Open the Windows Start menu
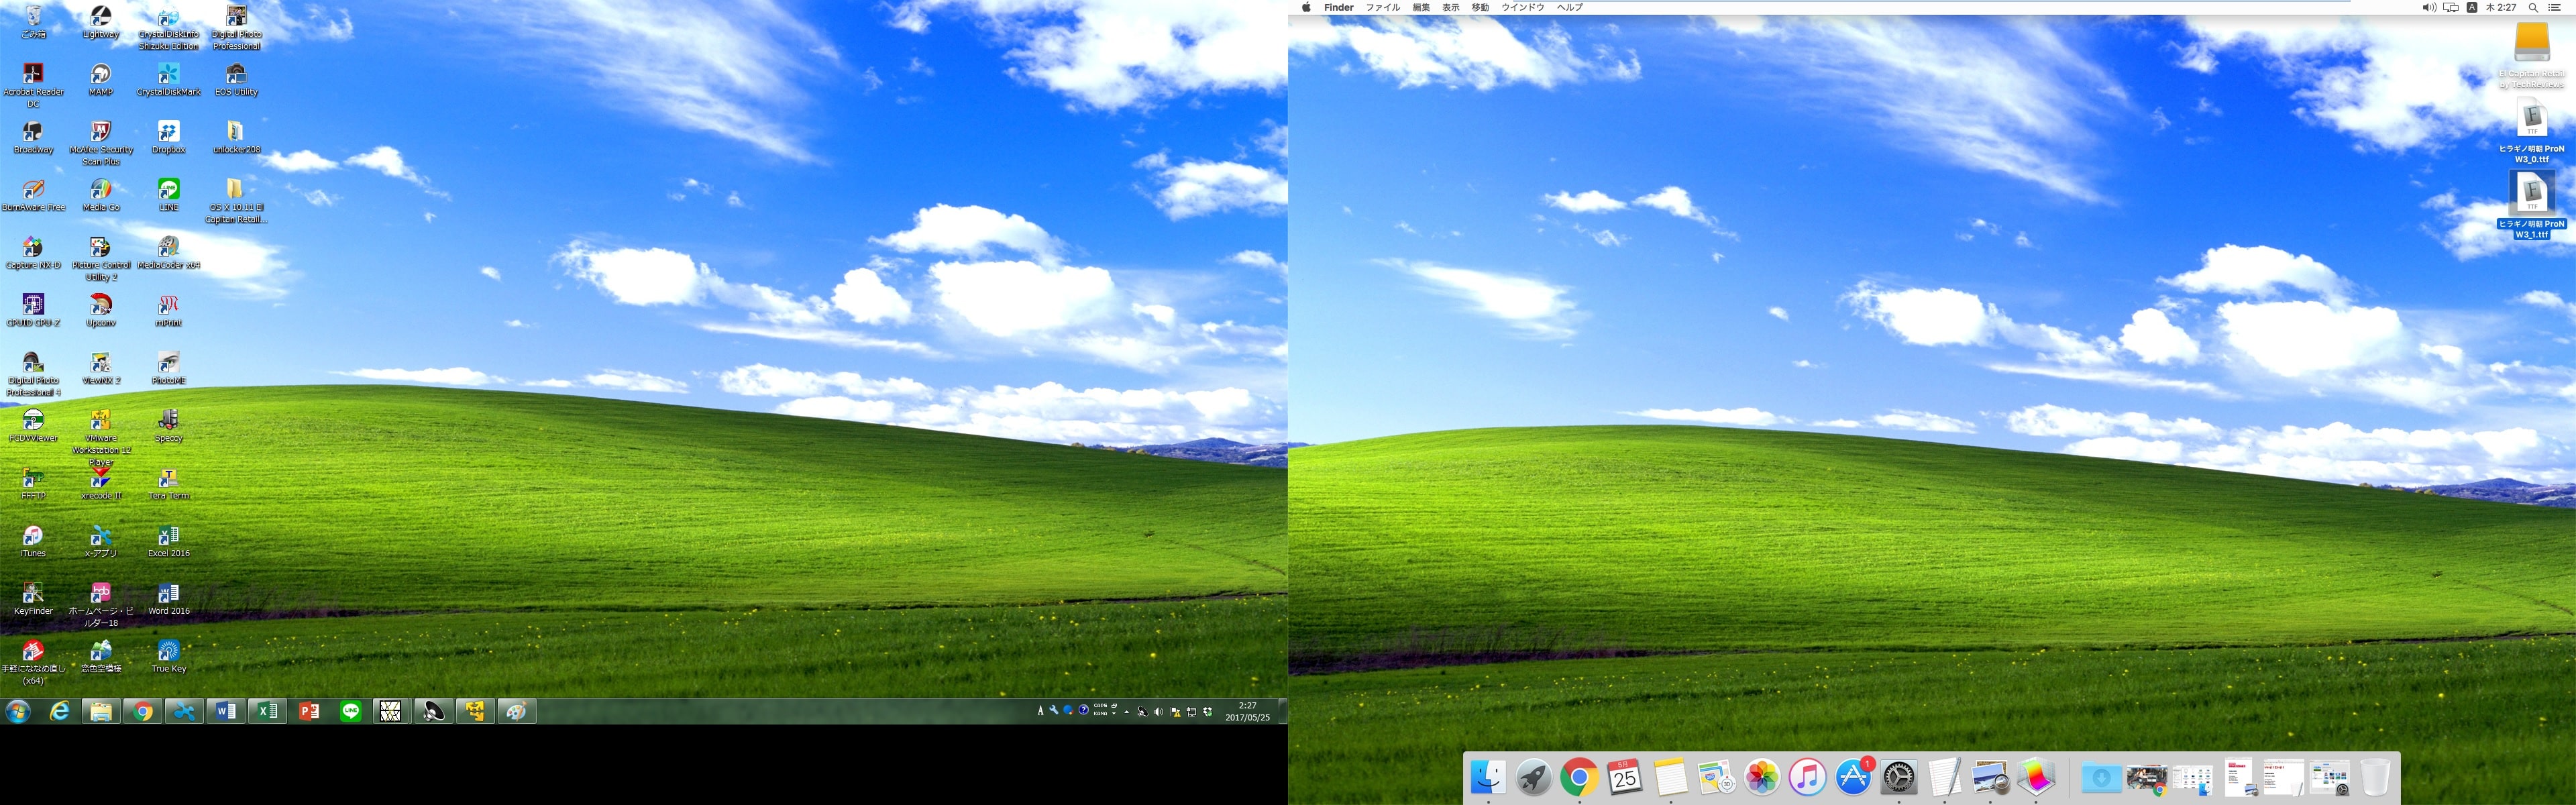2576x805 pixels. pyautogui.click(x=18, y=711)
